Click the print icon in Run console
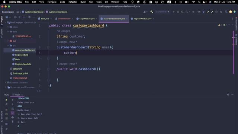The image size is (238, 134). (12, 118)
